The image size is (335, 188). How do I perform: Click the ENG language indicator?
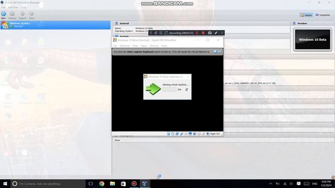315,183
